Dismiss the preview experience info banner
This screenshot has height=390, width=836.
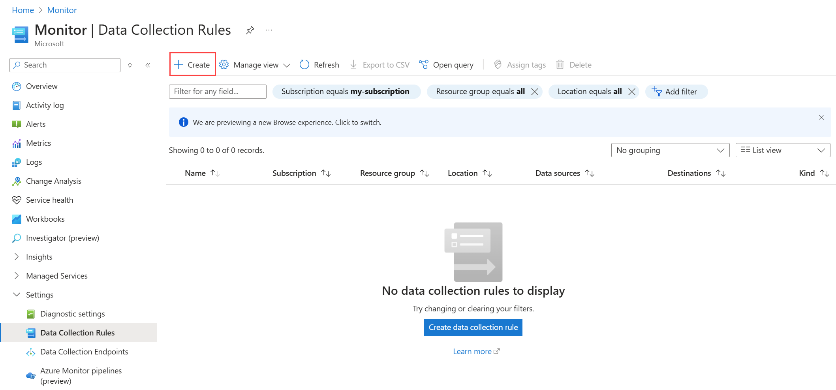click(x=821, y=117)
